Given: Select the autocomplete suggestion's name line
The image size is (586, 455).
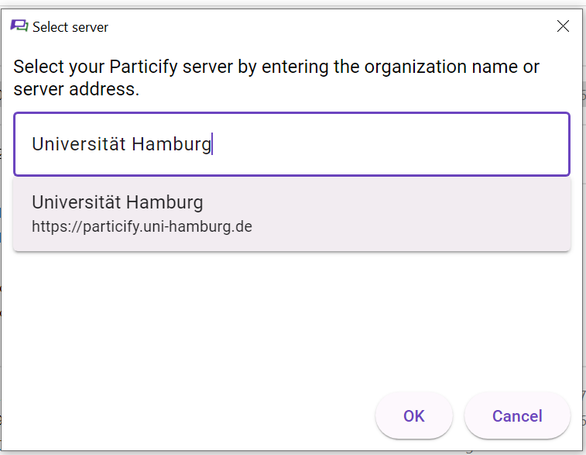Looking at the screenshot, I should [x=118, y=202].
